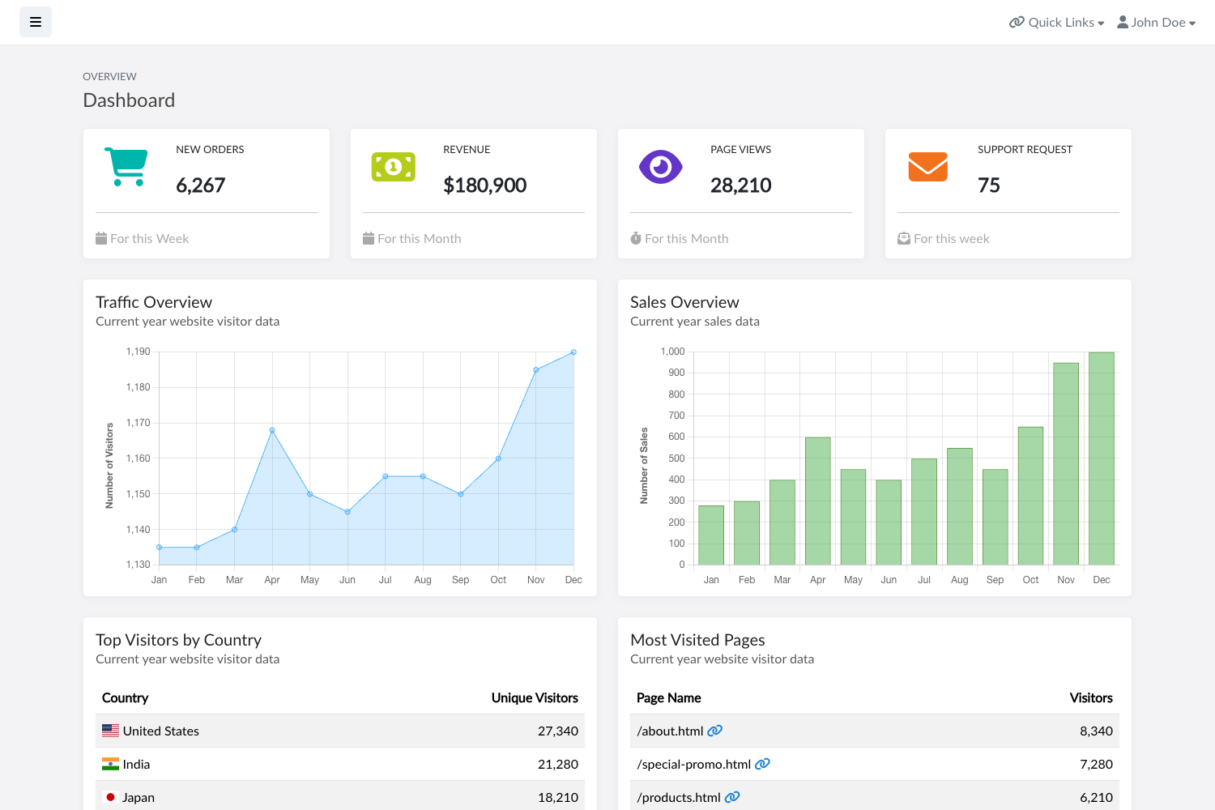Click the stopwatch icon on Page Views card
The image size is (1215, 810).
tap(635, 237)
